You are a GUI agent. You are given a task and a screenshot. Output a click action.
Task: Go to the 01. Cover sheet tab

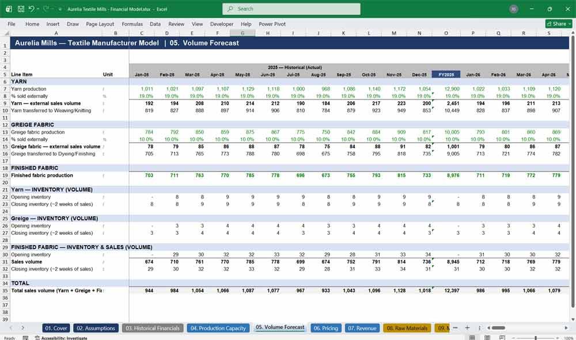[56, 328]
